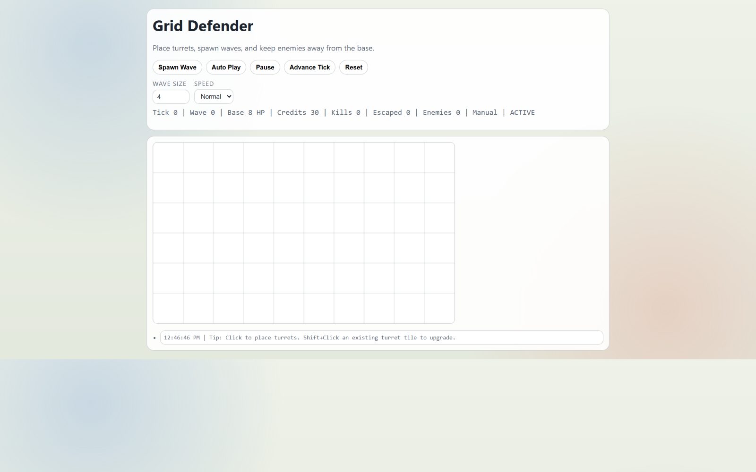Click the Spawn Wave button

click(177, 67)
